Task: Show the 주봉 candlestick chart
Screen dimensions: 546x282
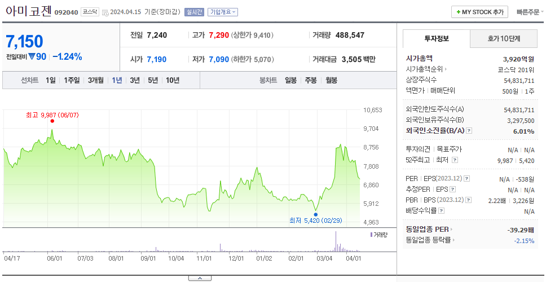Action: click(311, 81)
